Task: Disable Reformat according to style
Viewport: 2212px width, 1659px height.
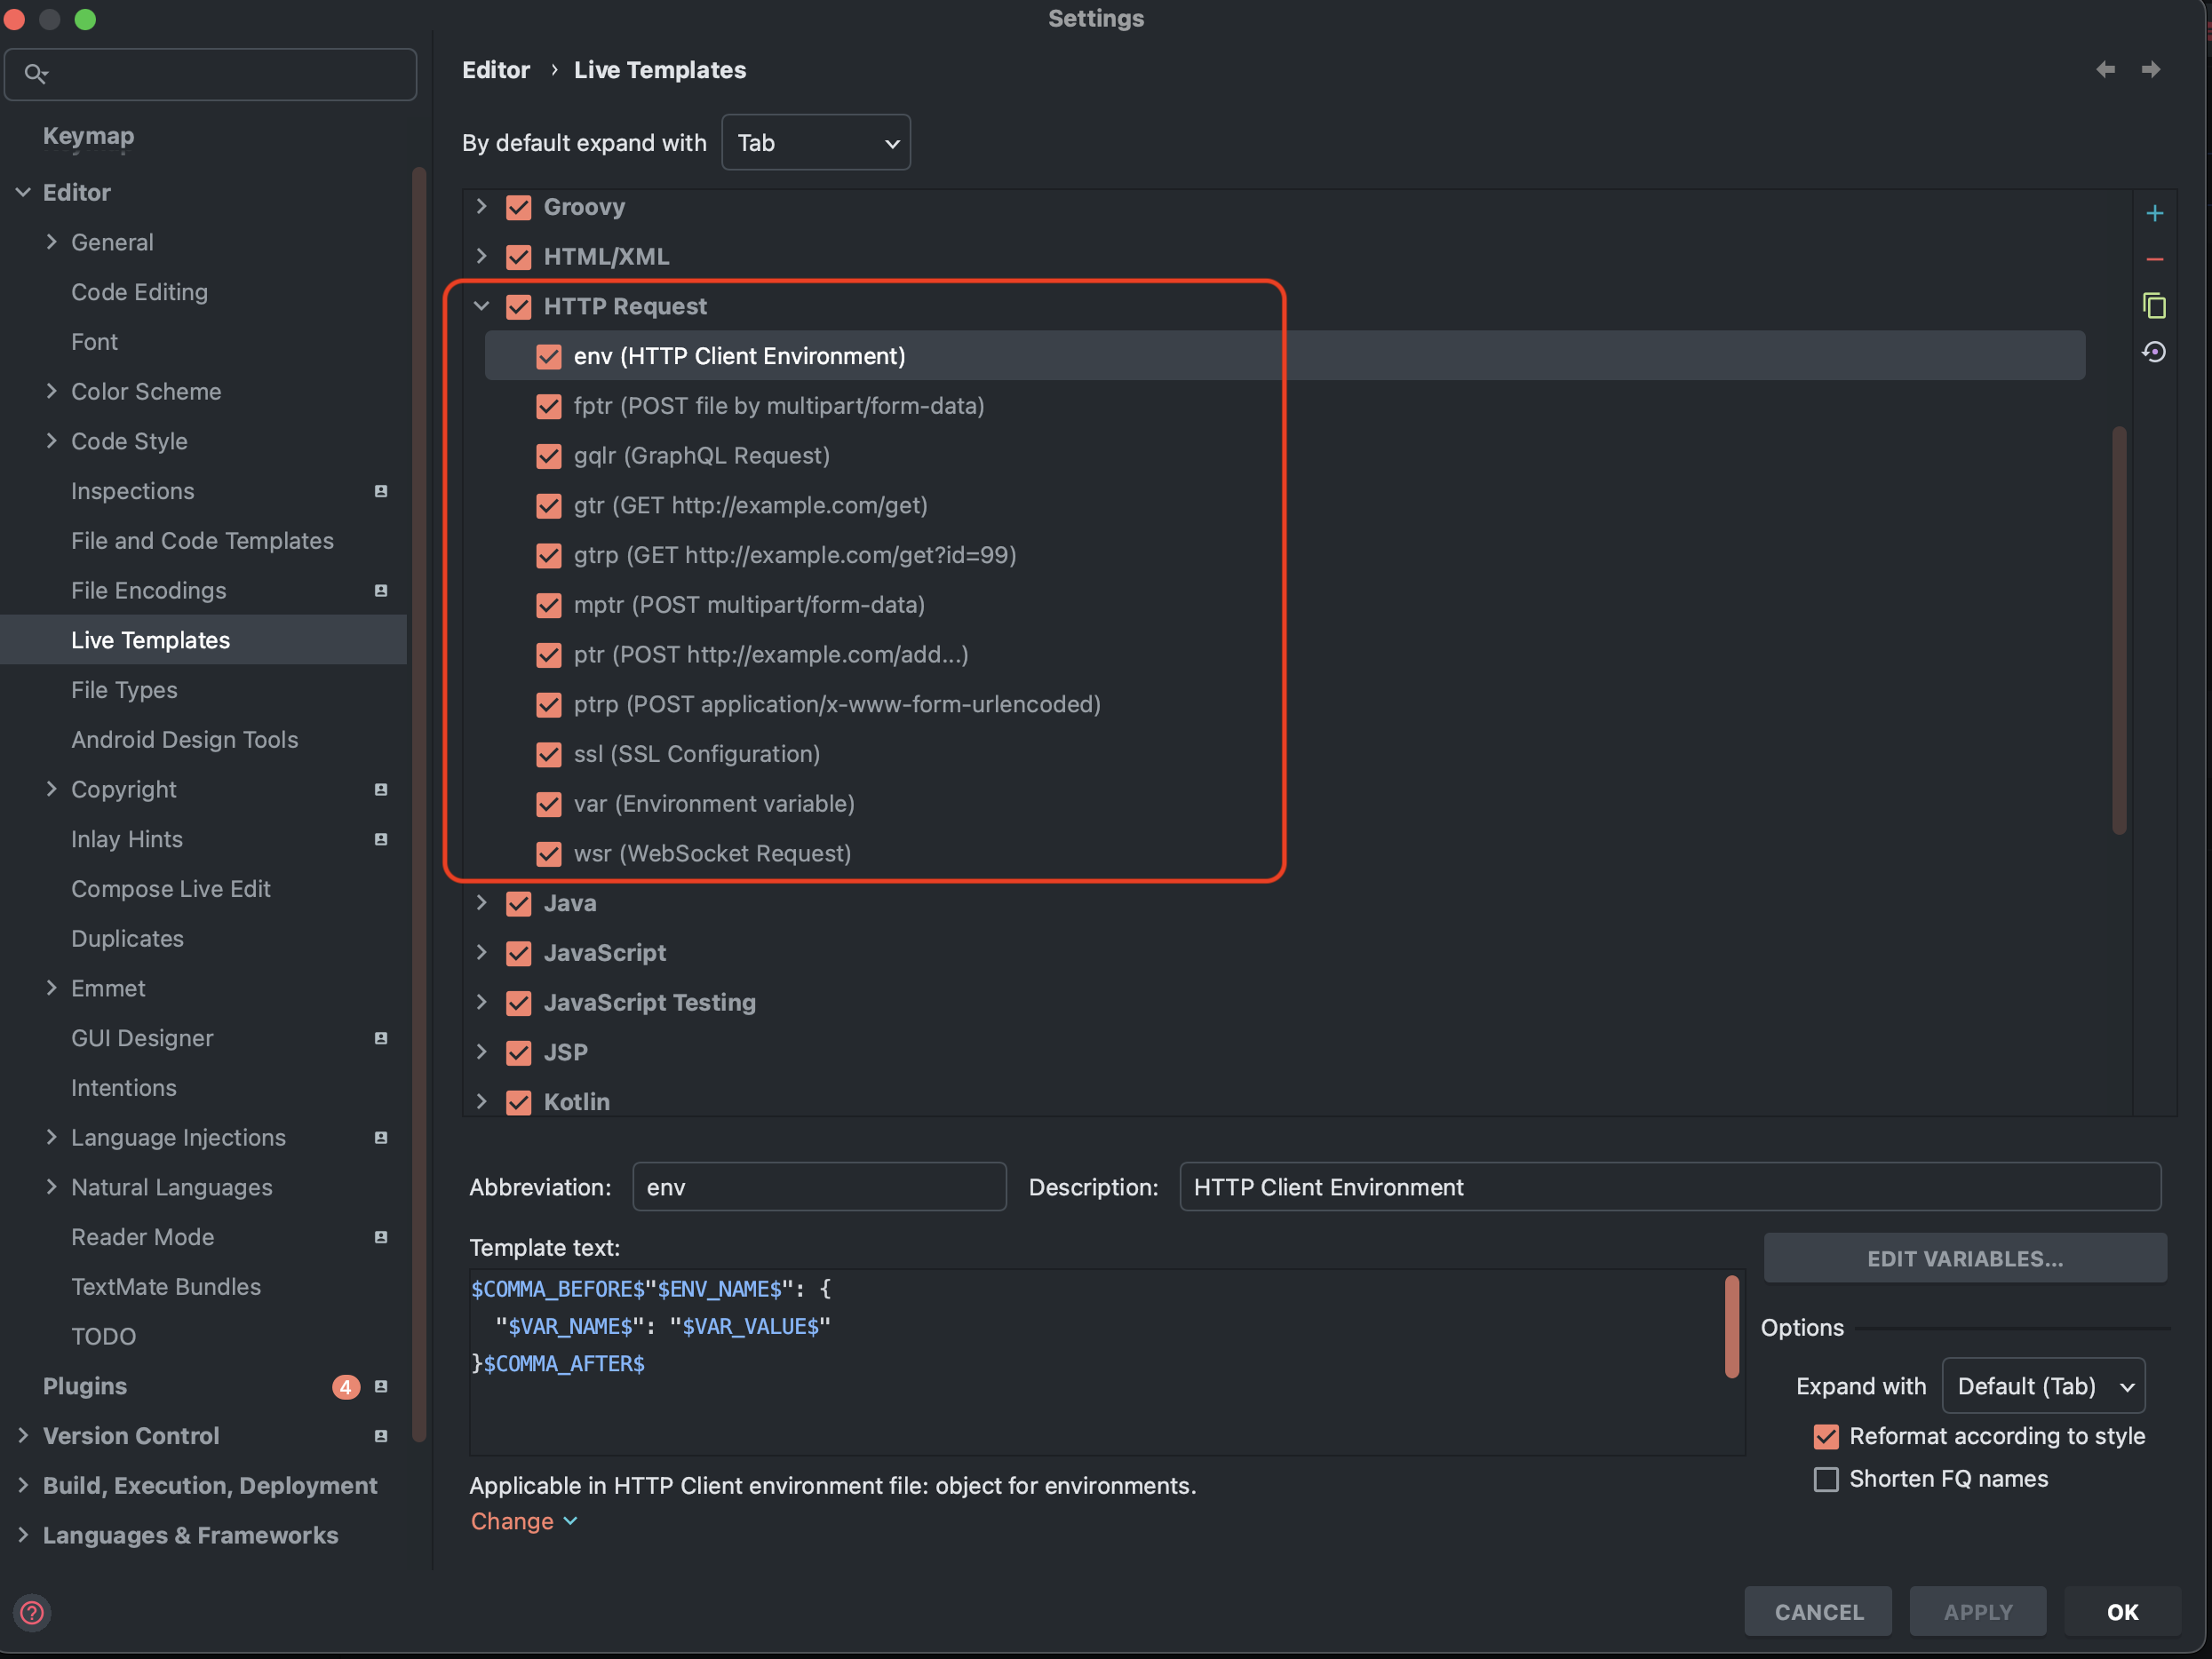Action: coord(1826,1436)
